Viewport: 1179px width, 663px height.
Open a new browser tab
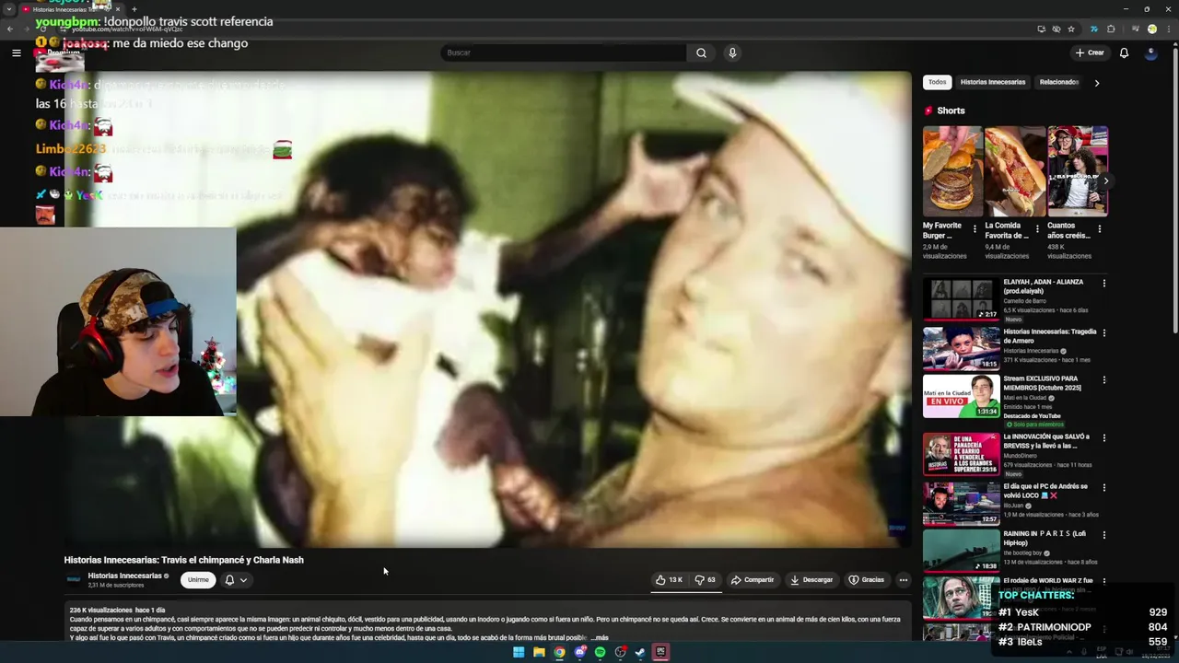pyautogui.click(x=134, y=9)
